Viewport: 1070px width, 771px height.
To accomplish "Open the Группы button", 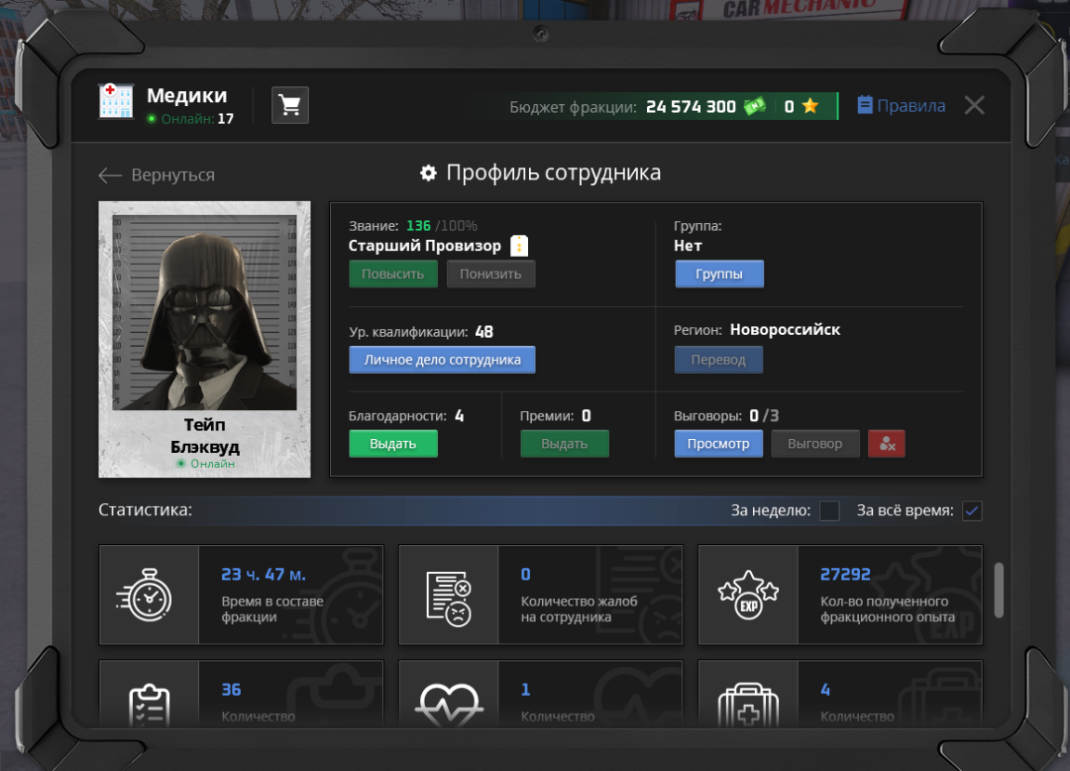I will (x=719, y=275).
